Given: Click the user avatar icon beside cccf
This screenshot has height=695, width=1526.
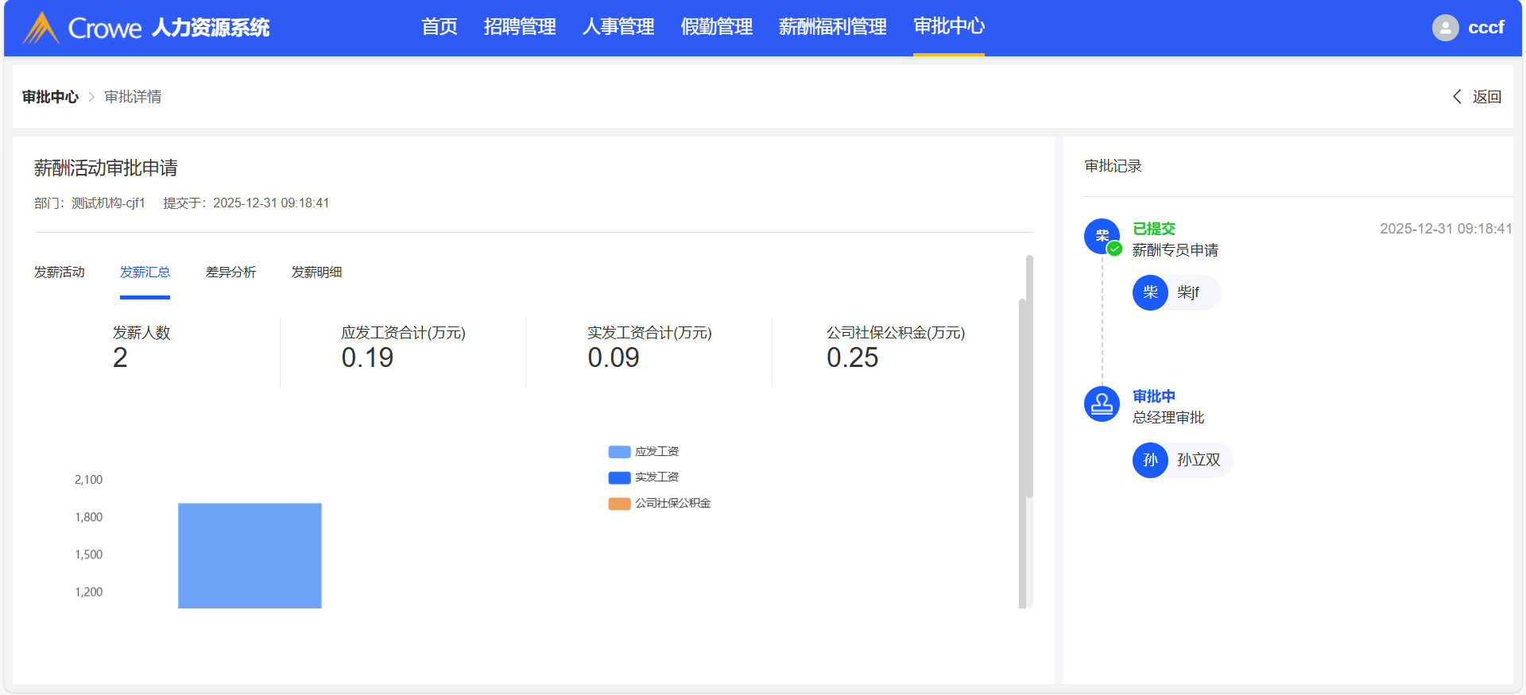Looking at the screenshot, I should (1445, 28).
